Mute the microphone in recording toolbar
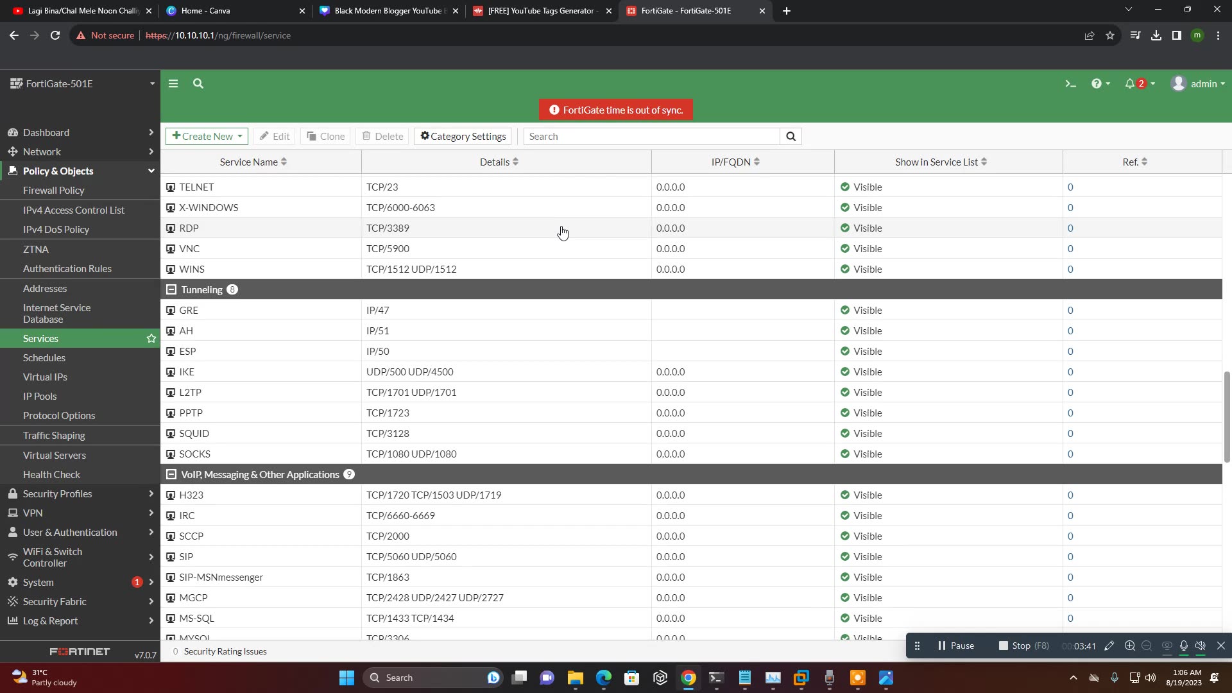1232x693 pixels. (1184, 646)
